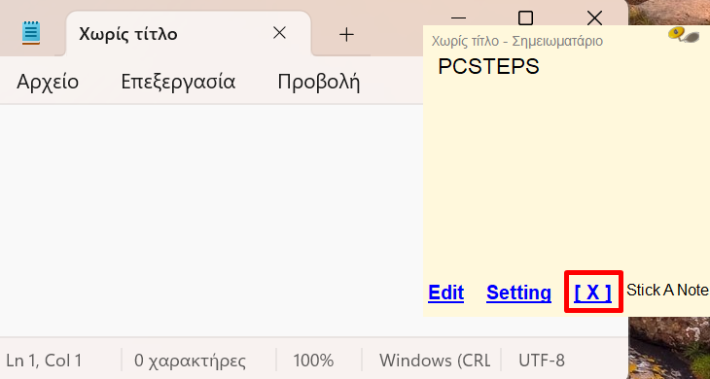The width and height of the screenshot is (710, 379).
Task: Click the Ln 1, Col 1 position indicator
Action: (x=45, y=361)
